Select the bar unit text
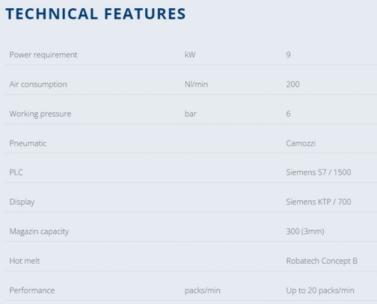377x304 pixels. pyautogui.click(x=191, y=114)
